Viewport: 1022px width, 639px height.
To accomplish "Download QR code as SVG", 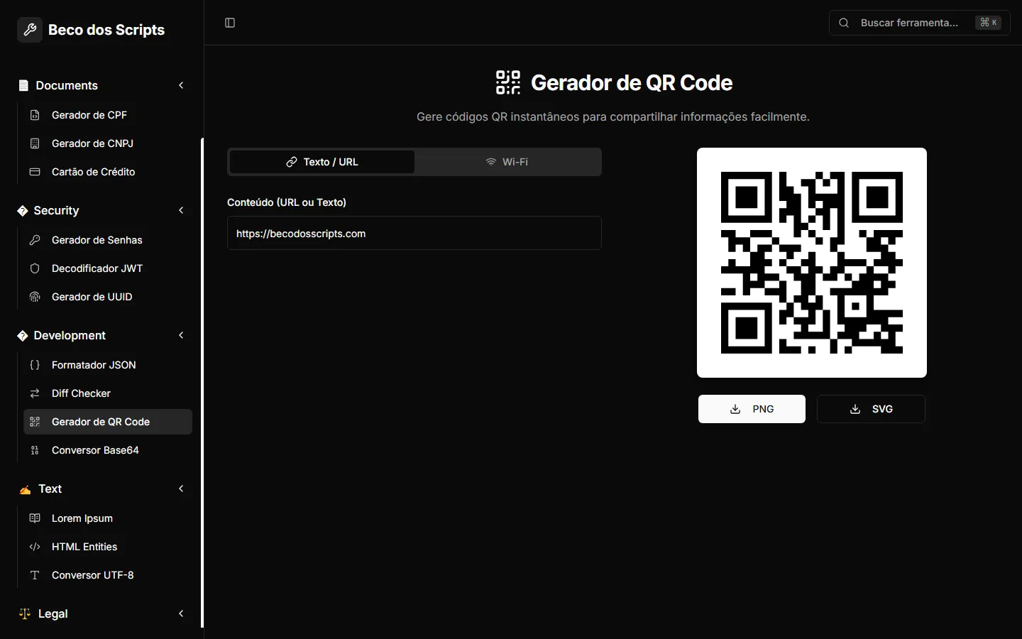I will click(871, 409).
